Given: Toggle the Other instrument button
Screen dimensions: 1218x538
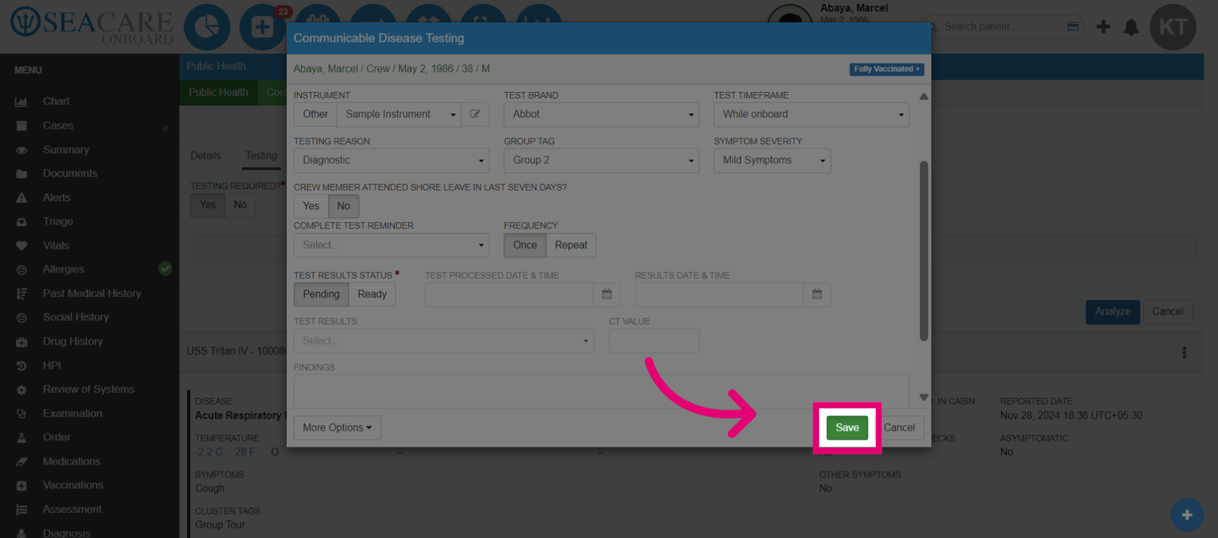Looking at the screenshot, I should (x=315, y=114).
